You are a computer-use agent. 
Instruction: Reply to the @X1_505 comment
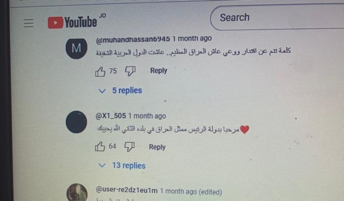pos(157,147)
